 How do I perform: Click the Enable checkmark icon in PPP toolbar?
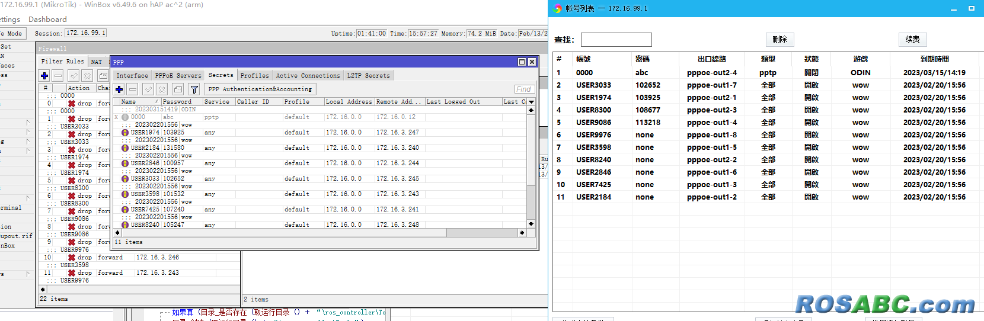148,89
